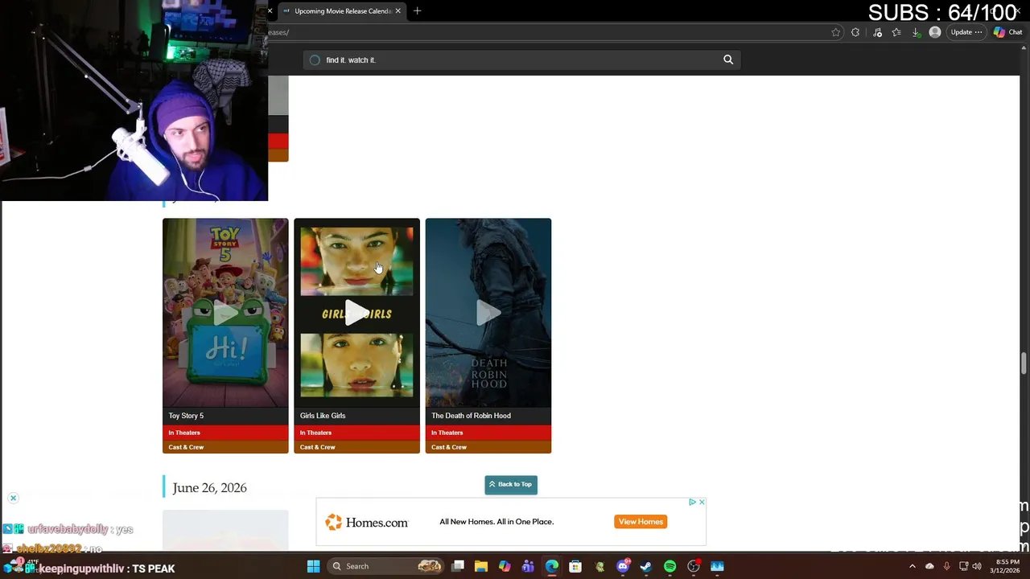Click the View Homes ad button
The image size is (1030, 579).
point(641,522)
